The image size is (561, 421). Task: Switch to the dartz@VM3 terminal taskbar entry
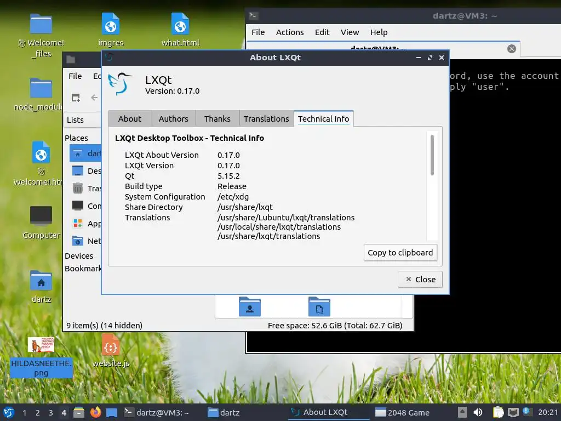156,412
